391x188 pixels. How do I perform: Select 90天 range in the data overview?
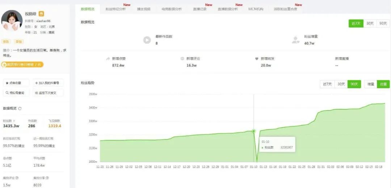point(383,23)
